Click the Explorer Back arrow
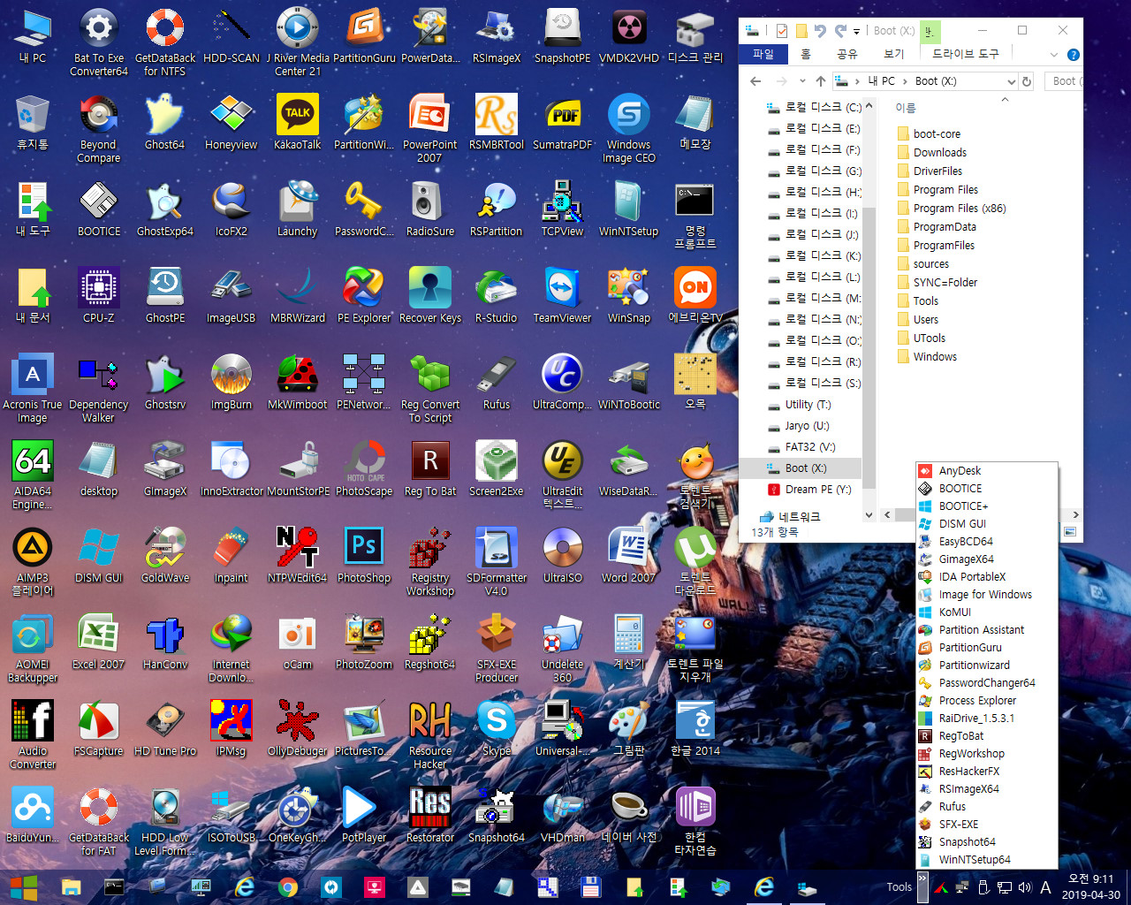 [755, 81]
